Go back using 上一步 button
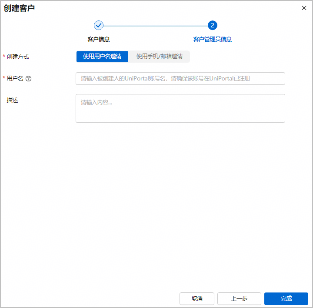The width and height of the screenshot is (313, 308). [x=239, y=298]
